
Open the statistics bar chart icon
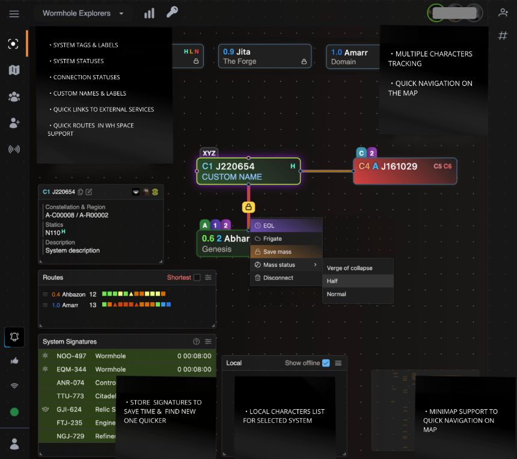tap(148, 13)
